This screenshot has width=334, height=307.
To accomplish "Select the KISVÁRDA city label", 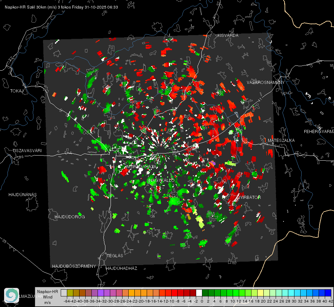I will [228, 35].
